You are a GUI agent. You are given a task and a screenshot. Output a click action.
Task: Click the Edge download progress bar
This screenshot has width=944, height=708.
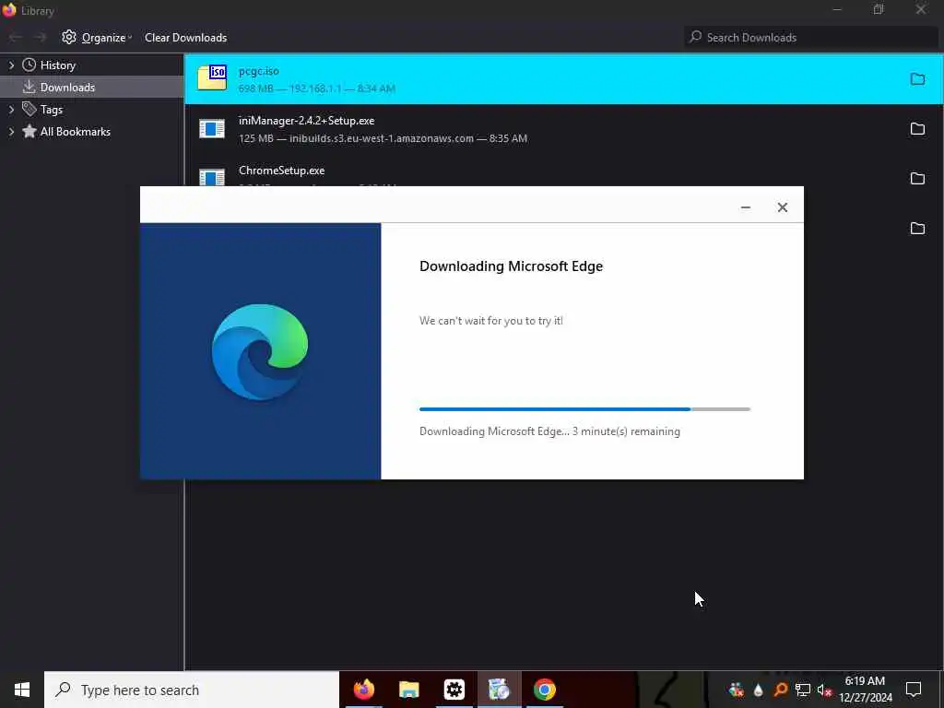(x=584, y=409)
